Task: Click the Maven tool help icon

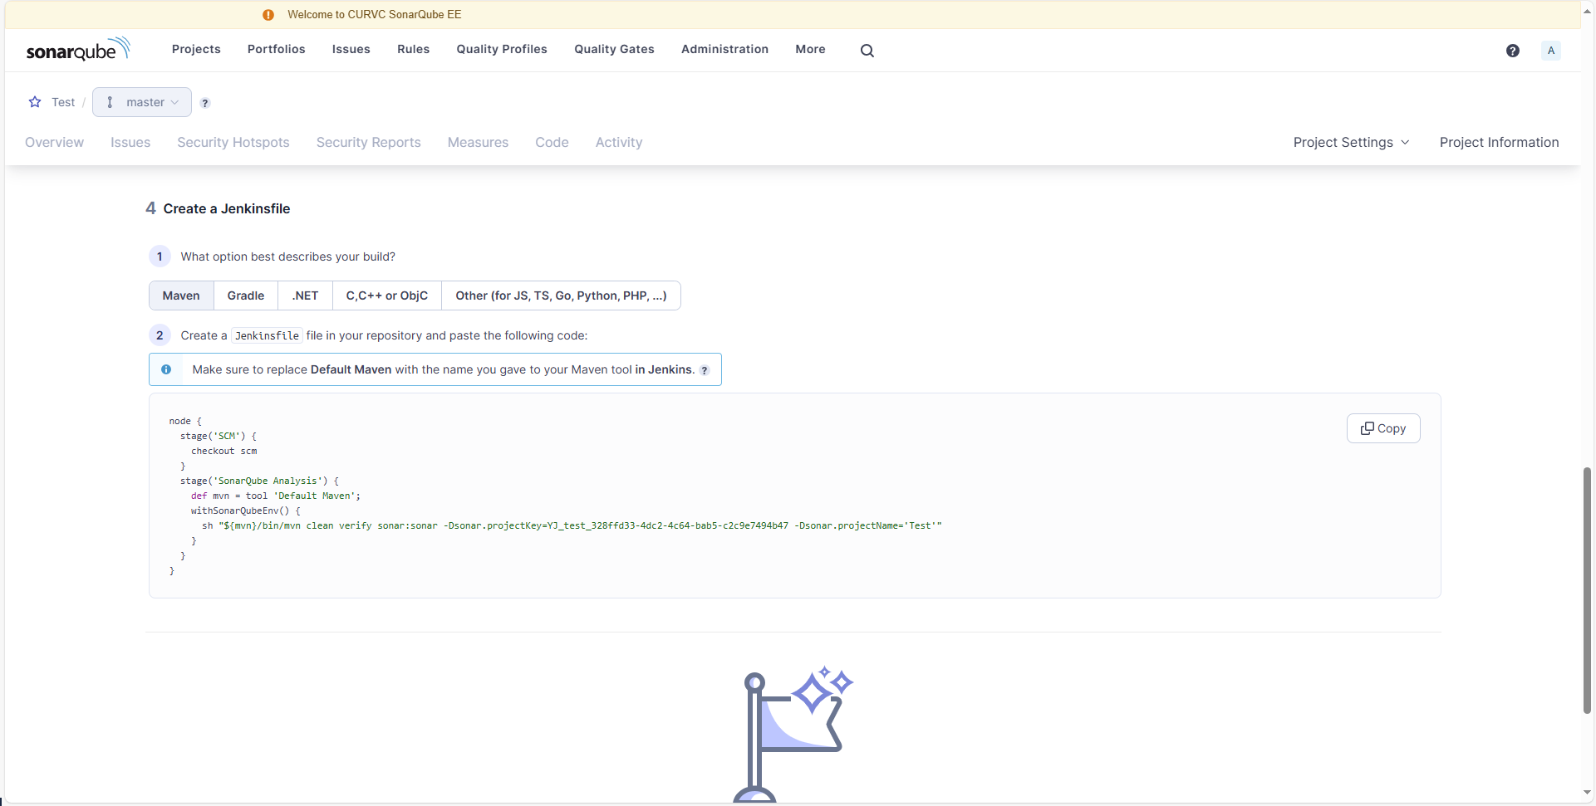Action: coord(705,370)
